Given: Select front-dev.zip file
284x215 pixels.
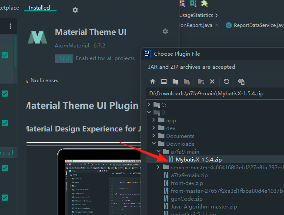Looking at the screenshot, I should pyautogui.click(x=187, y=183).
